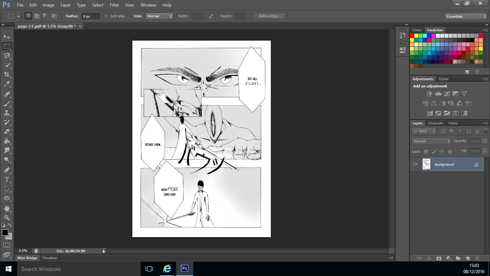Open the Filter menu
The width and height of the screenshot is (490, 276).
pos(114,5)
